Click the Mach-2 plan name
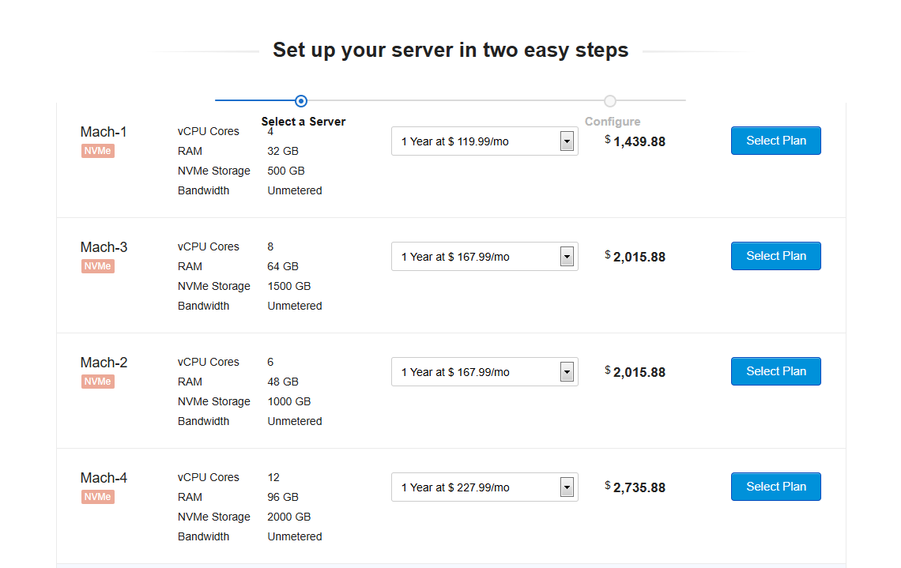The width and height of the screenshot is (901, 568). coord(104,363)
